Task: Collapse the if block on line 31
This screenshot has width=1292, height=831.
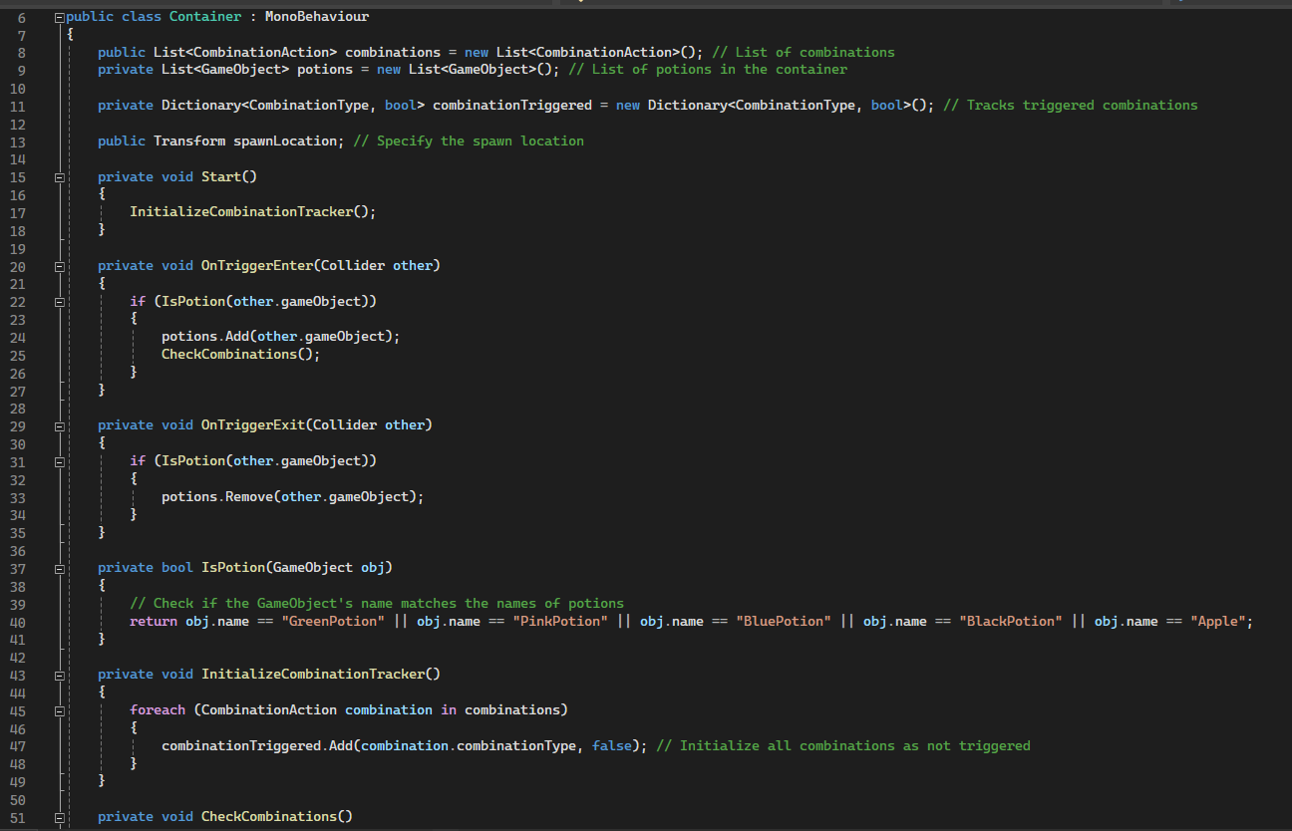Action: (60, 461)
